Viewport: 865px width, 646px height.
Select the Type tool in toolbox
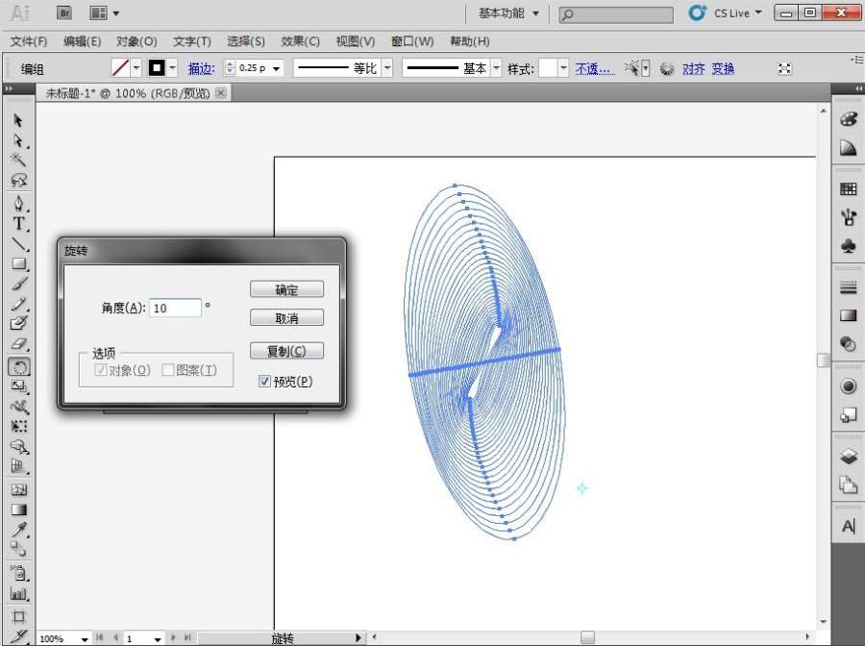[x=18, y=223]
